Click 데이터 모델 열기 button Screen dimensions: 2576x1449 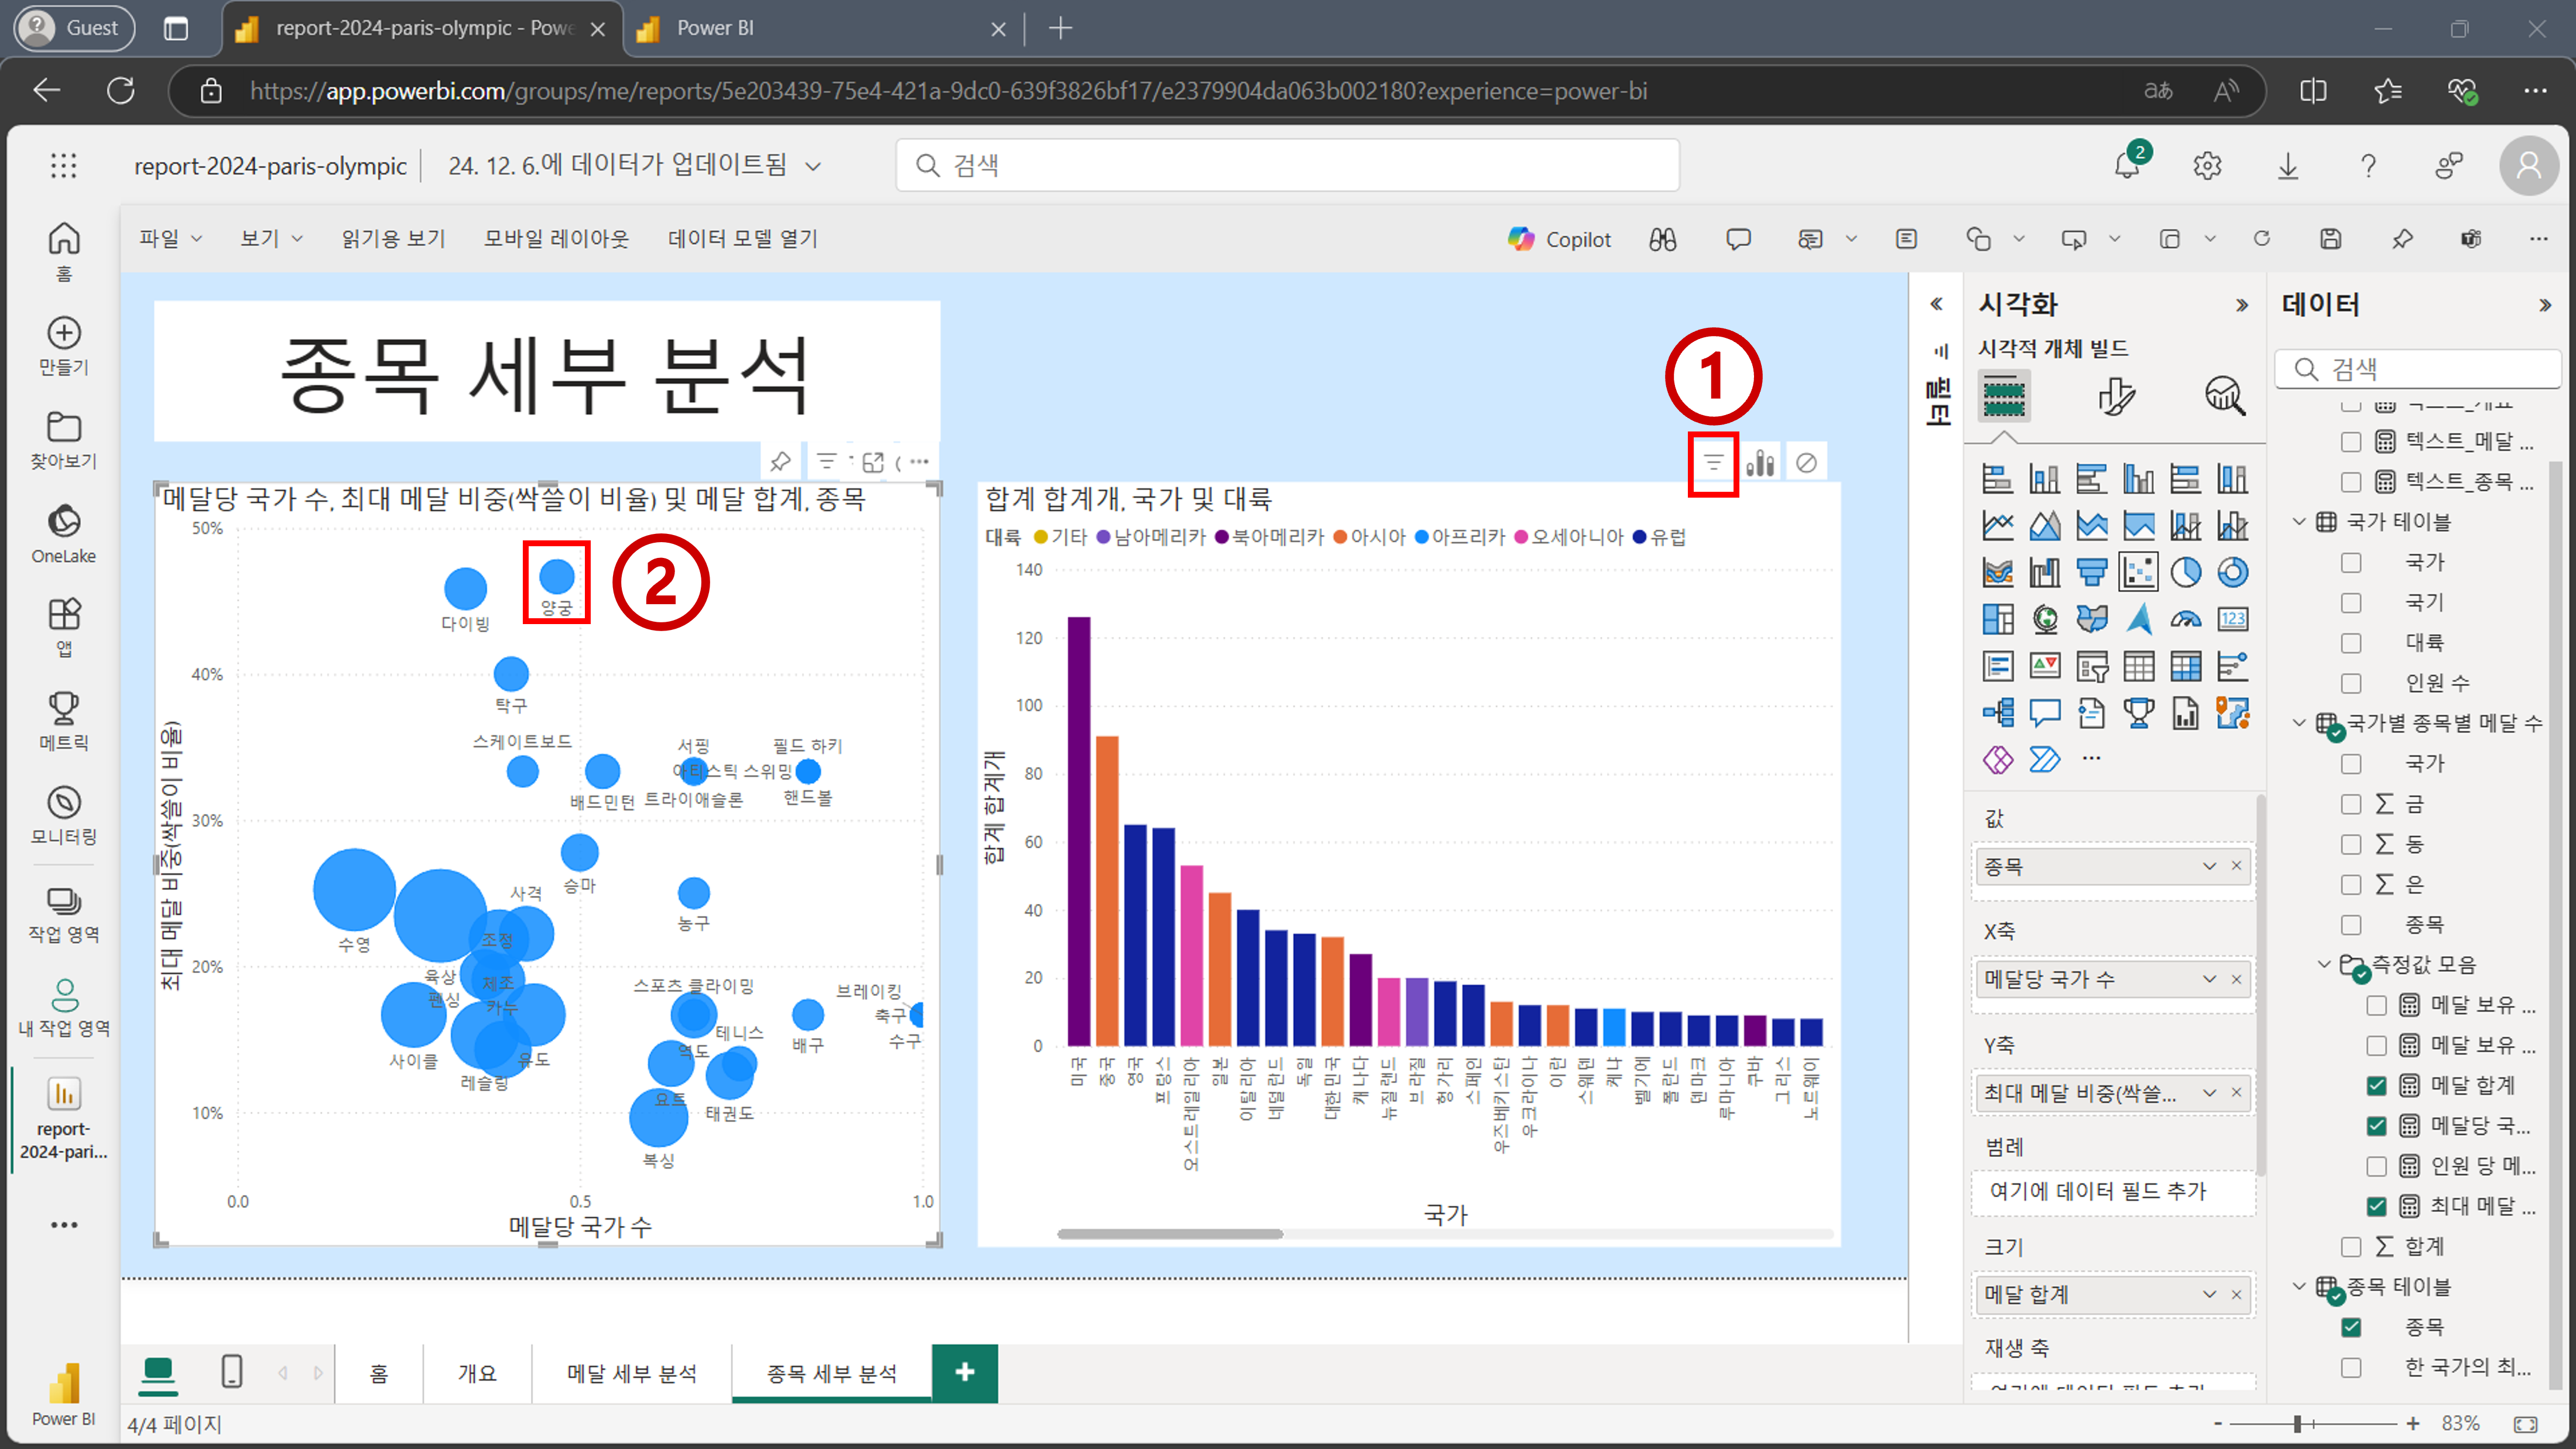click(x=742, y=238)
